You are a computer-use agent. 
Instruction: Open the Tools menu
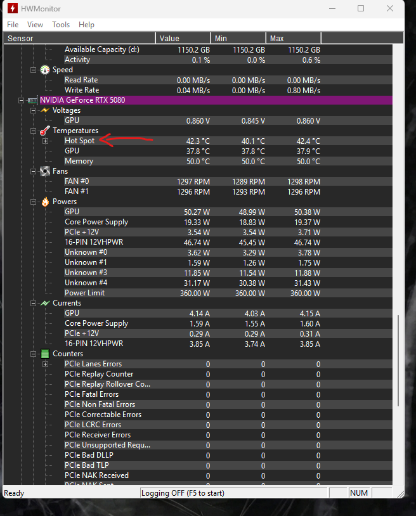(61, 25)
